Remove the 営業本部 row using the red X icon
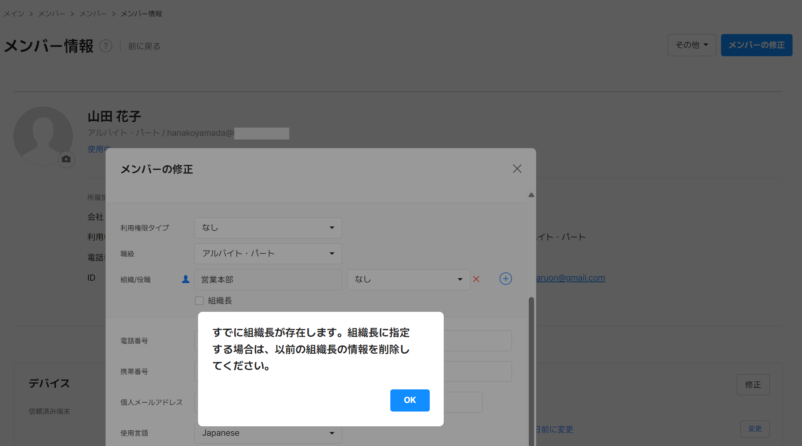The width and height of the screenshot is (802, 446). (476, 279)
